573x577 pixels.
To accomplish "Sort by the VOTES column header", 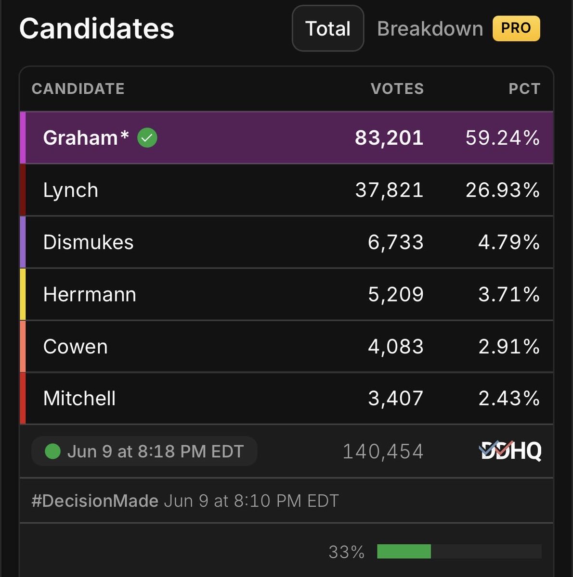I will coord(397,88).
